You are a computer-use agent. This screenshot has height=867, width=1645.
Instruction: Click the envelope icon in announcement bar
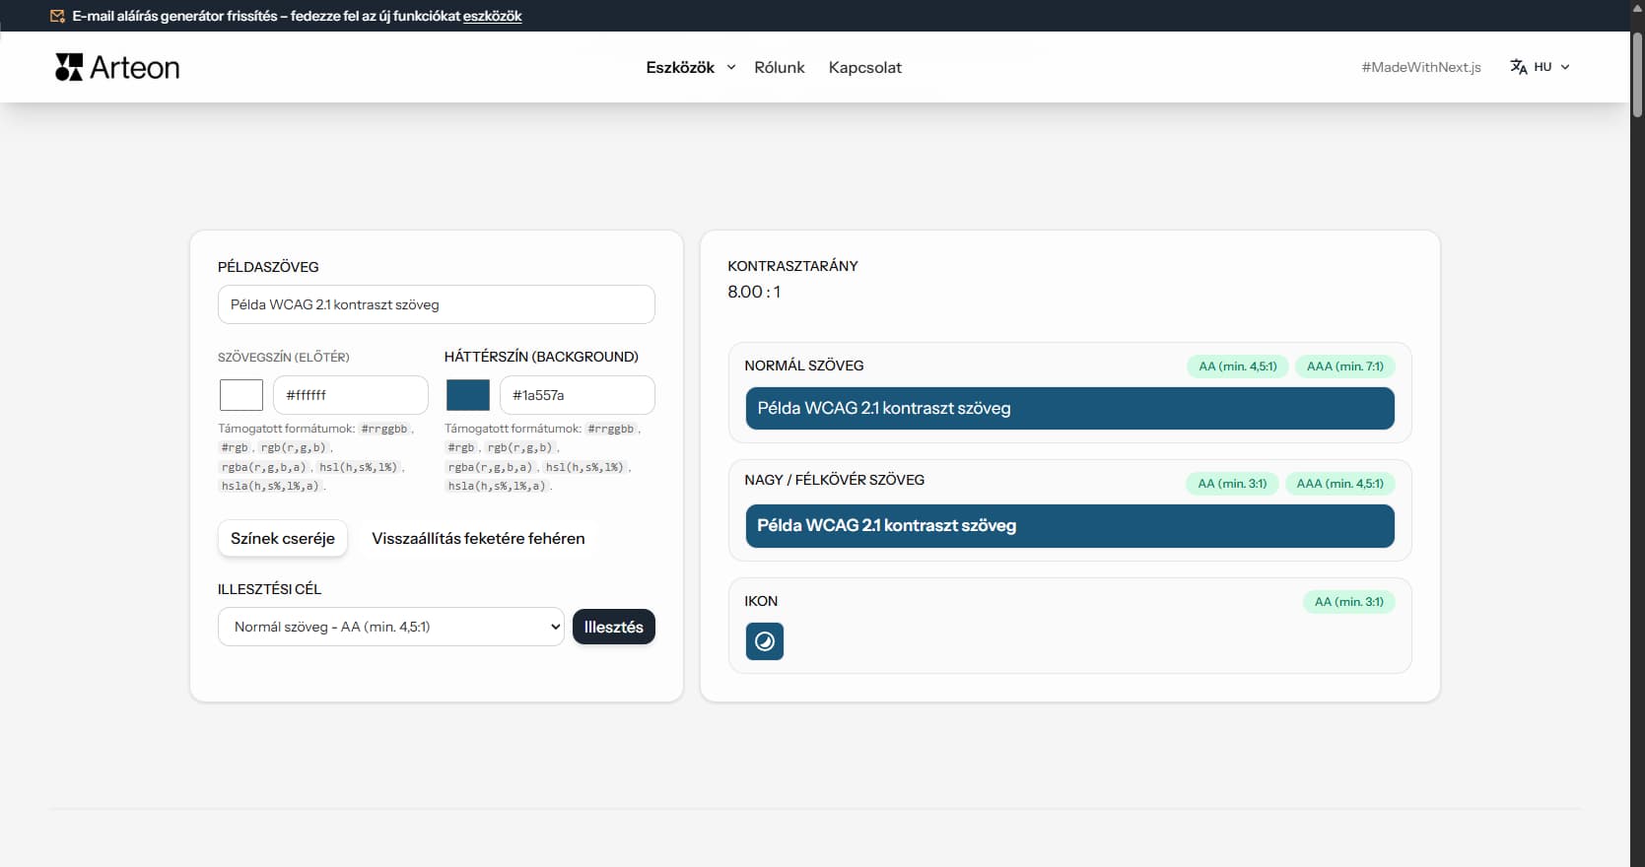pyautogui.click(x=58, y=16)
